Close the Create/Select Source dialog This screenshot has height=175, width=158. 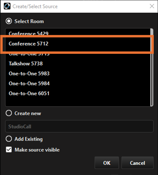pos(152,6)
